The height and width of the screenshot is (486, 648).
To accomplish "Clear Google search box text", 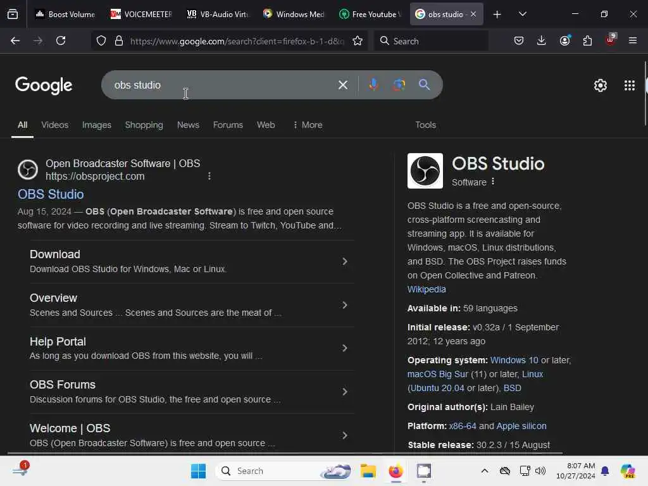I will (342, 85).
